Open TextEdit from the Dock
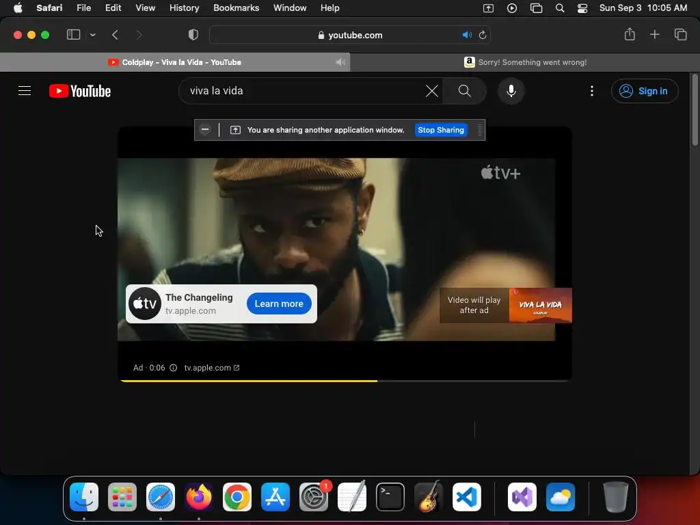 (x=352, y=497)
